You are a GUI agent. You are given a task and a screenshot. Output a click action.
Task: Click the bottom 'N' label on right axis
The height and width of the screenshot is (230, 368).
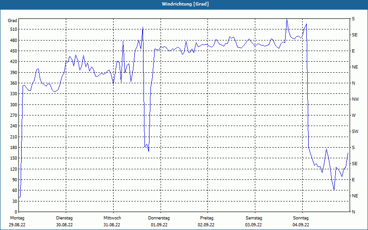pyautogui.click(x=353, y=212)
